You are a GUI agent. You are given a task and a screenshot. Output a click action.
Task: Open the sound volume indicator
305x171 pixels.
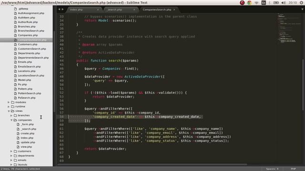click(284, 3)
